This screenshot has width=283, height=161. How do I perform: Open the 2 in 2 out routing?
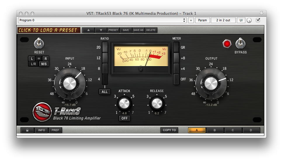pyautogui.click(x=223, y=20)
